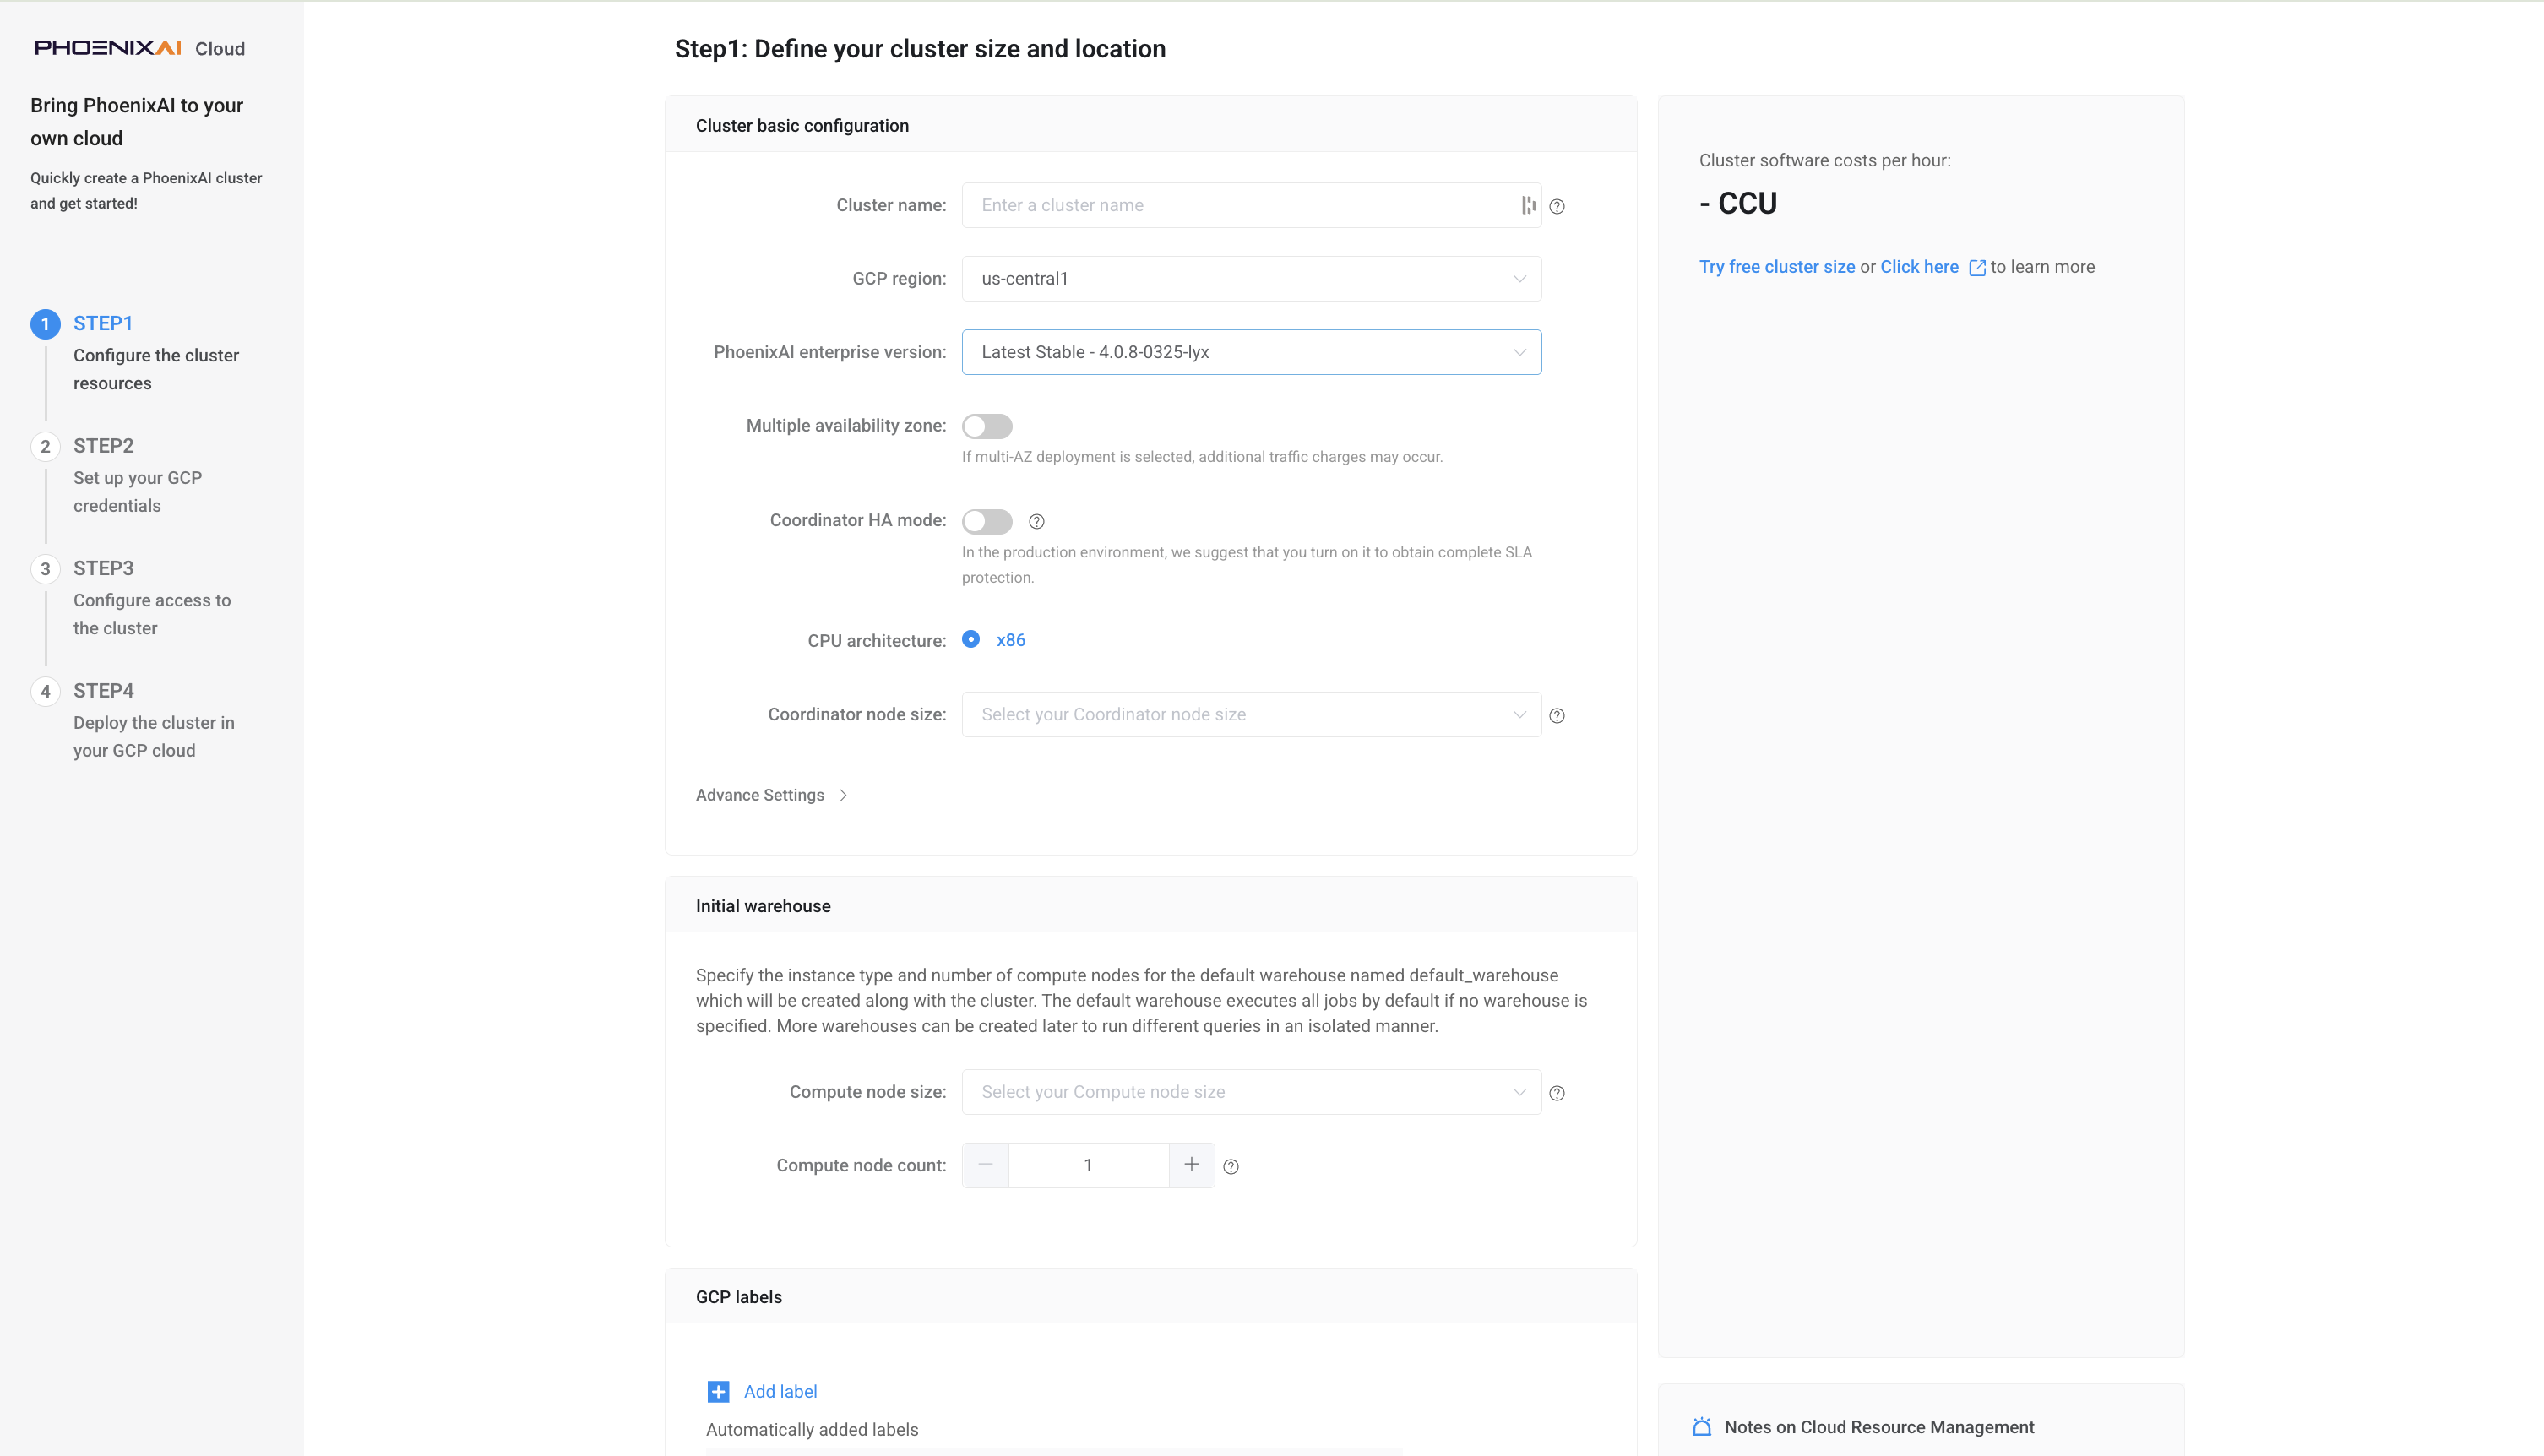
Task: Click the bars icon inside Cluster name field
Action: [1528, 205]
